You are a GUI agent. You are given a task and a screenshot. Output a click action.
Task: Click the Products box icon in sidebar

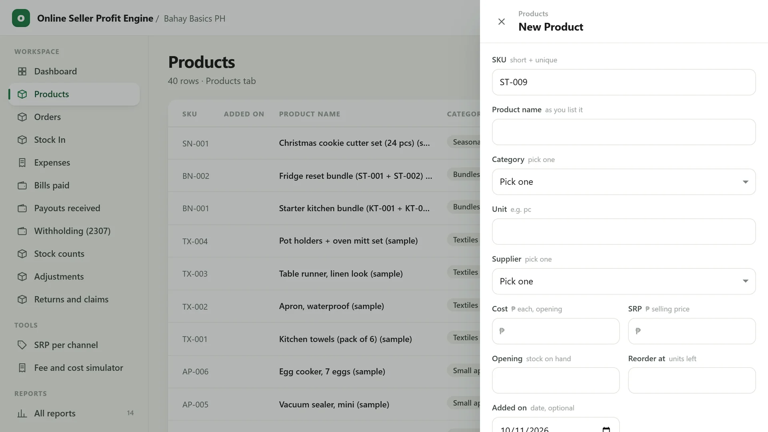point(22,94)
